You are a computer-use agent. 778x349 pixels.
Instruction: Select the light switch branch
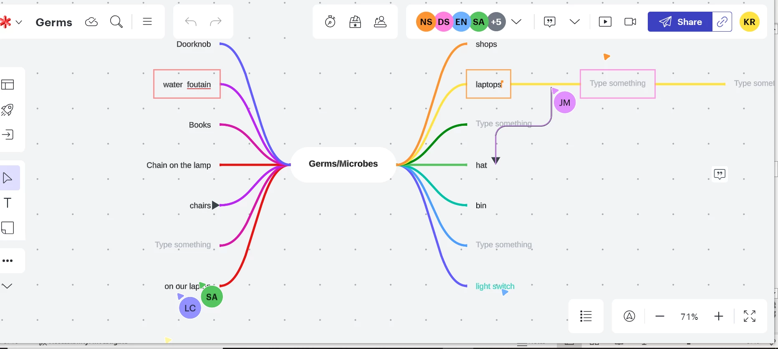tap(495, 287)
